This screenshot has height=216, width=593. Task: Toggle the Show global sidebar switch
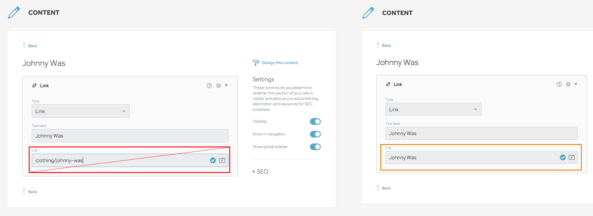(315, 147)
